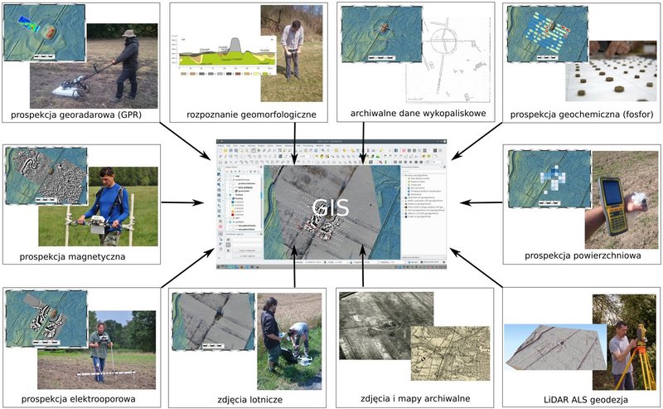Click the Copy to clipboard button
The image size is (663, 409).
click(x=247, y=251)
